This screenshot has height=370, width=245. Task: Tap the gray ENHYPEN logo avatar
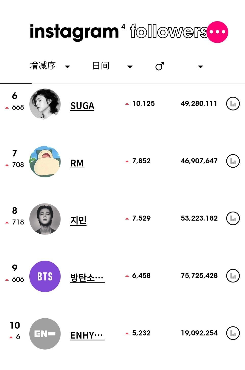45,333
